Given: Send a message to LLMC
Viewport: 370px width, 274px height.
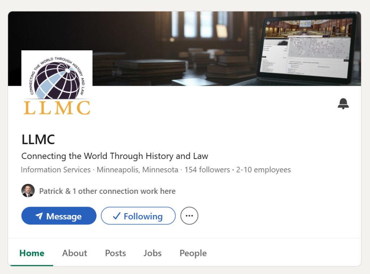Looking at the screenshot, I should 59,216.
